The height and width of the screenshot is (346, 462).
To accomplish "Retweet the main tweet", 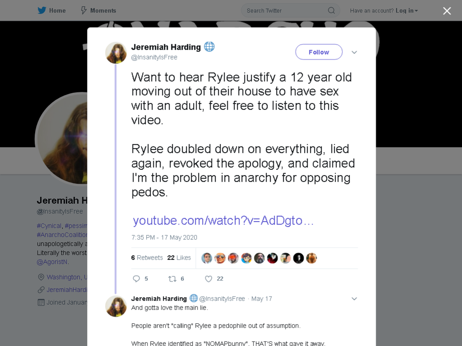I will (172, 278).
